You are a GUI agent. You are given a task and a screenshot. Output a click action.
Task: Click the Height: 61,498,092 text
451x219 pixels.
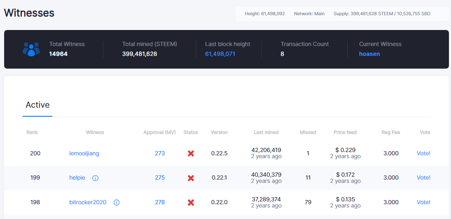coord(265,14)
